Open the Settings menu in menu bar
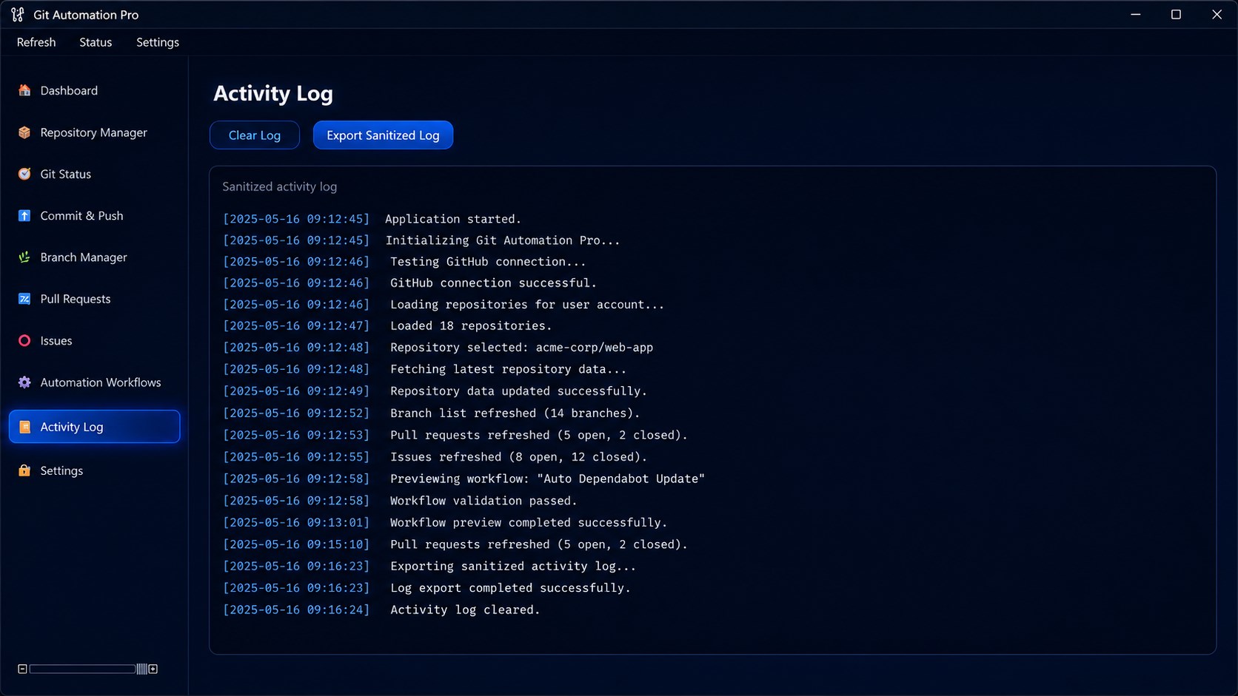The width and height of the screenshot is (1238, 696). pos(158,42)
